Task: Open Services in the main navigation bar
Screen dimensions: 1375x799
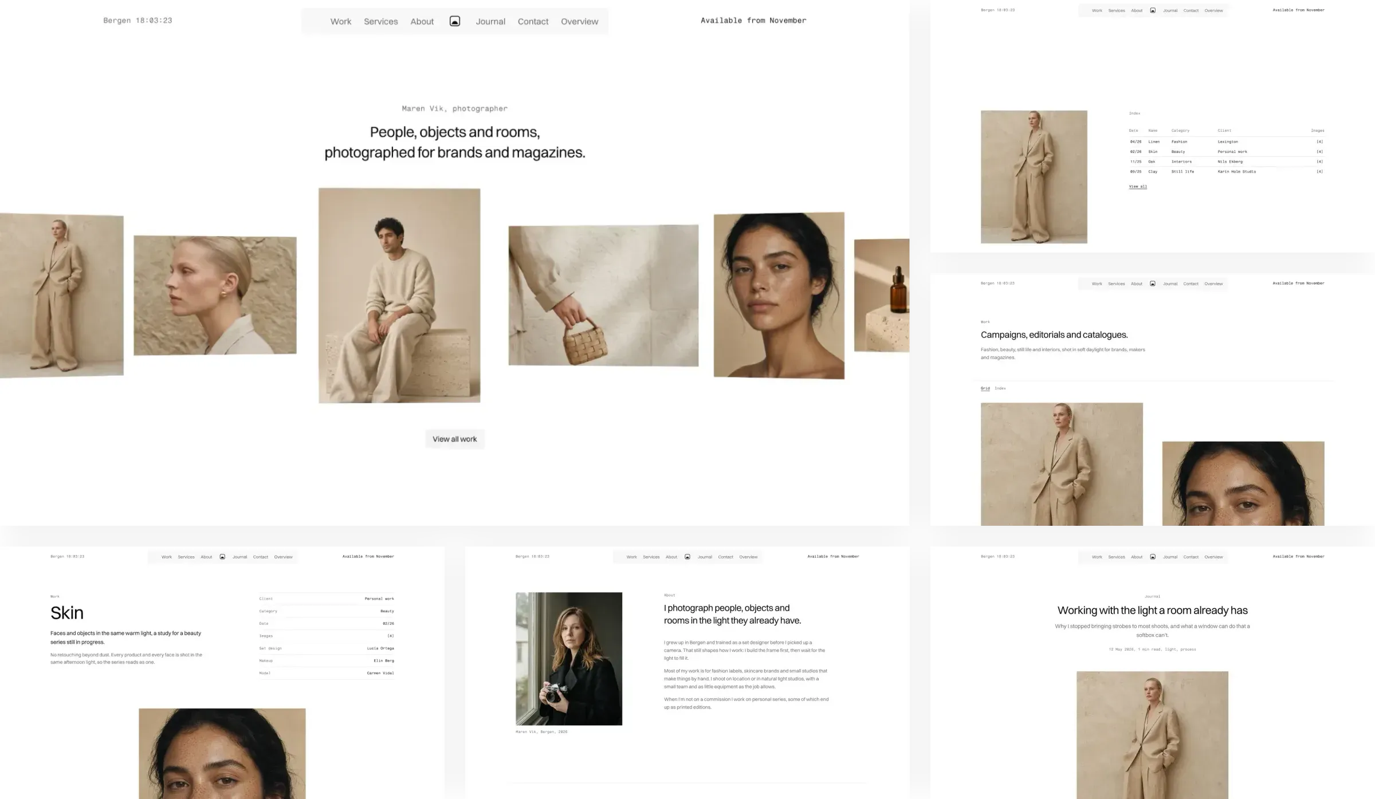Action: pyautogui.click(x=380, y=21)
